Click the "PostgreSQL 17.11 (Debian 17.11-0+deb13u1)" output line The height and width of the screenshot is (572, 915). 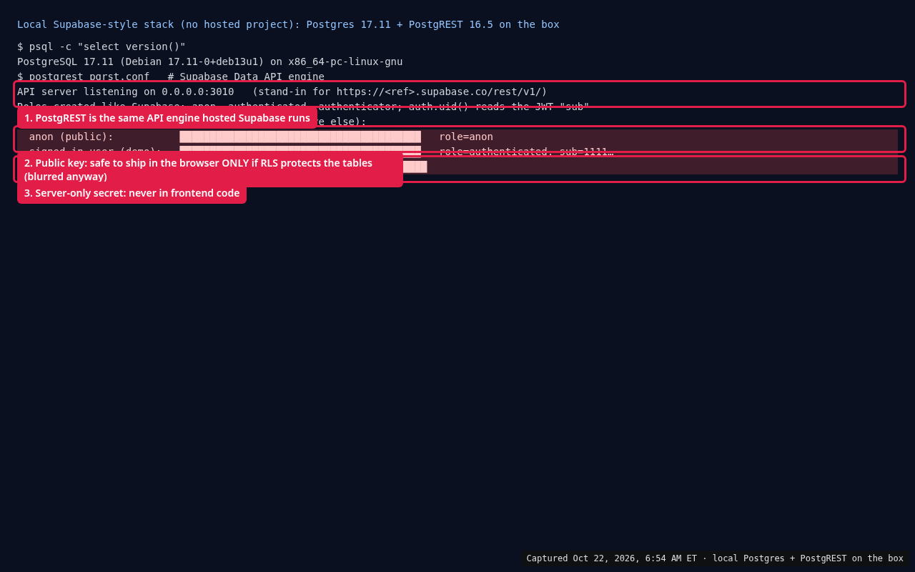point(210,61)
